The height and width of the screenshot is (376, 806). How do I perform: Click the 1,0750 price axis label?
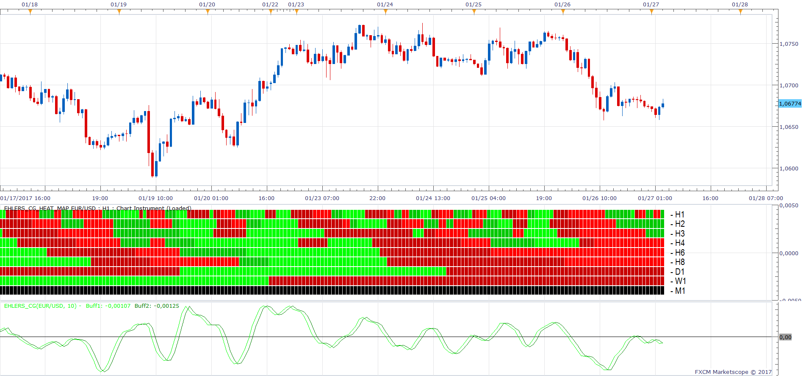pos(789,44)
